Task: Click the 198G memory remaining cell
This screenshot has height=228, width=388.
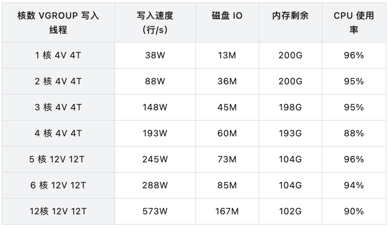Action: point(290,108)
